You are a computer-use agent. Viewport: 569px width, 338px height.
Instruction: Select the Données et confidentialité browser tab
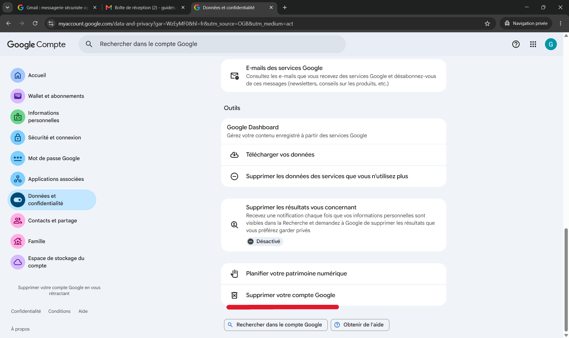point(234,7)
